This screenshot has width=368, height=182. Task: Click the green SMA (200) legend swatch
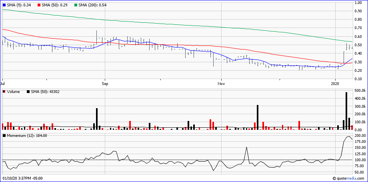tap(75, 5)
